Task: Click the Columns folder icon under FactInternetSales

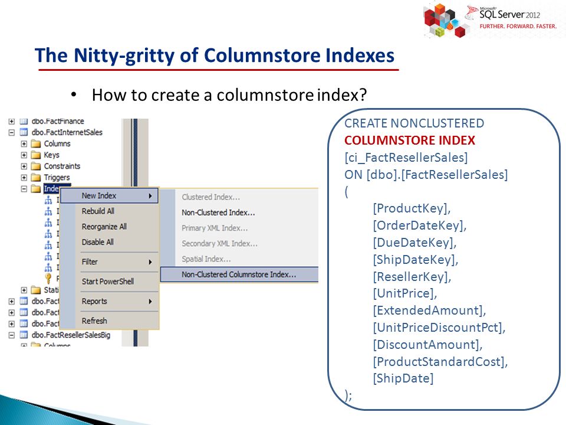Action: point(36,144)
